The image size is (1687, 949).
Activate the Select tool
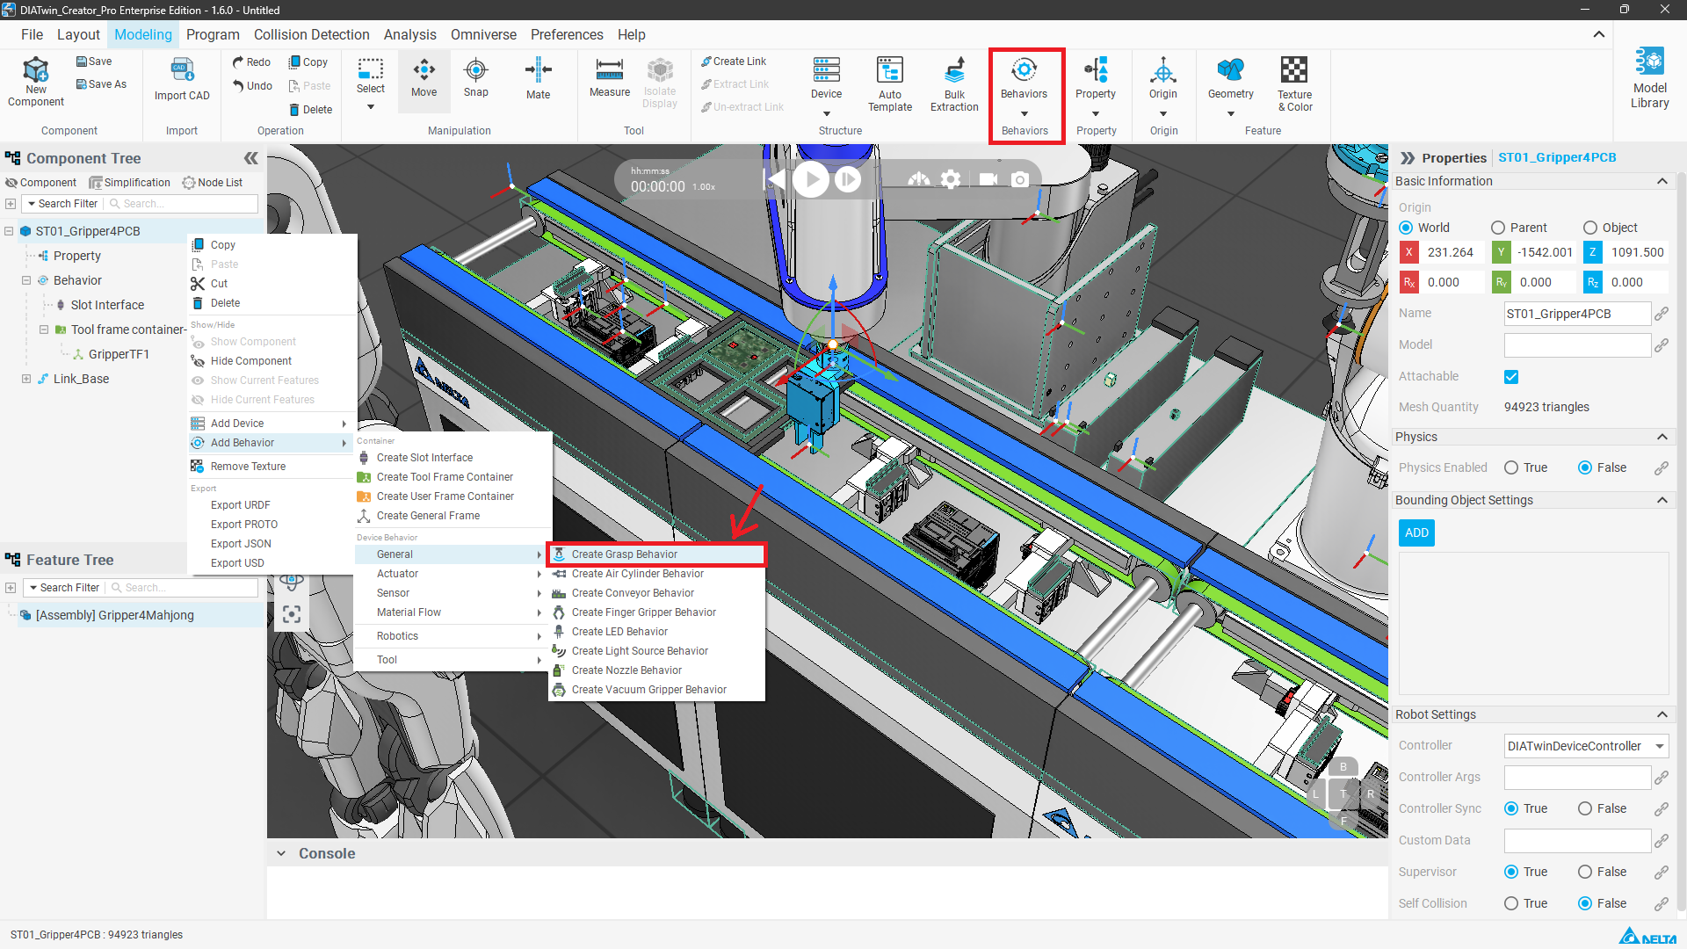(371, 76)
